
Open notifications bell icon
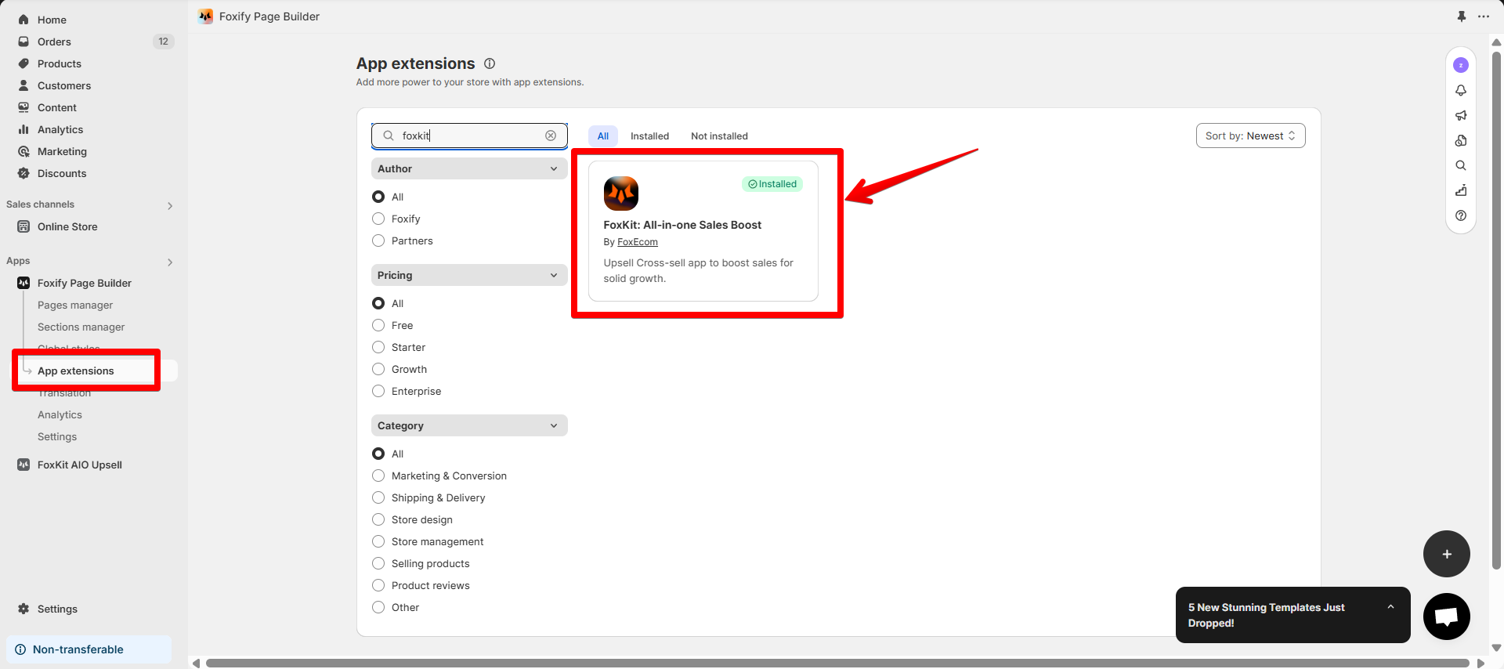tap(1461, 90)
